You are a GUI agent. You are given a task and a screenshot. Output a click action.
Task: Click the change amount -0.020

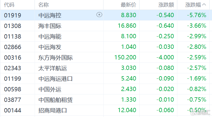point(165,89)
